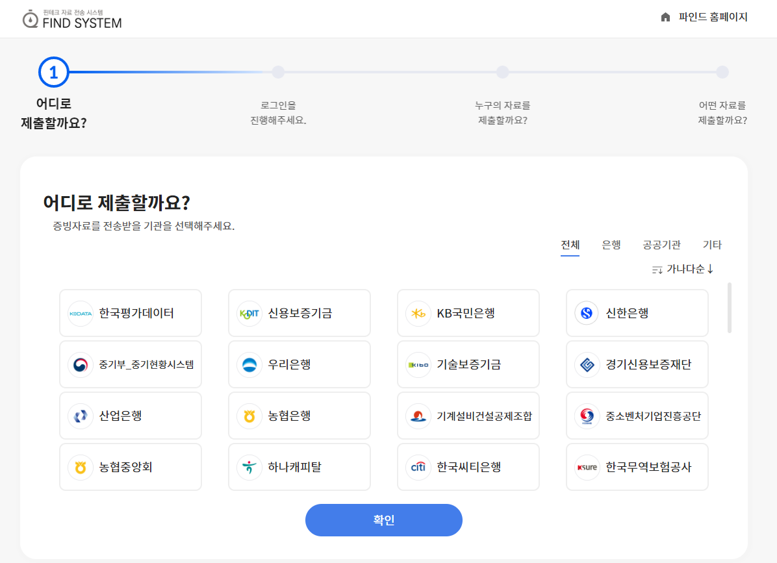Choose the KB국민은행 label
Viewport: 777px width, 563px height.
point(466,314)
